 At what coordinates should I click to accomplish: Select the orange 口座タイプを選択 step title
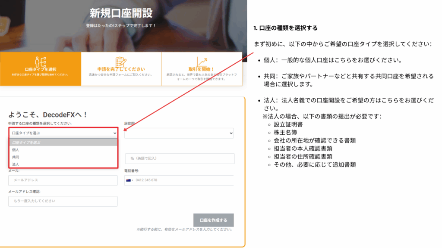click(x=41, y=69)
